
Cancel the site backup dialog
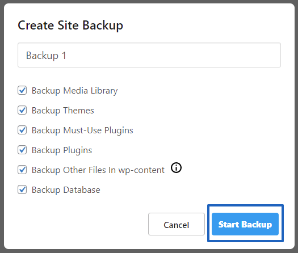pos(177,224)
